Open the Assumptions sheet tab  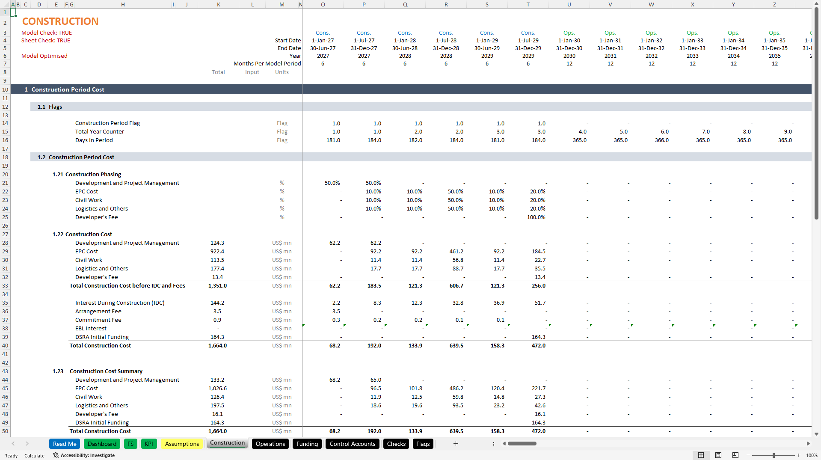[x=182, y=444]
